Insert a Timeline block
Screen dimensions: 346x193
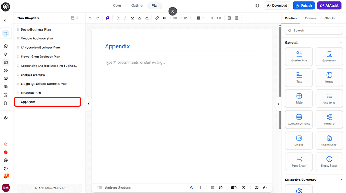pyautogui.click(x=329, y=119)
